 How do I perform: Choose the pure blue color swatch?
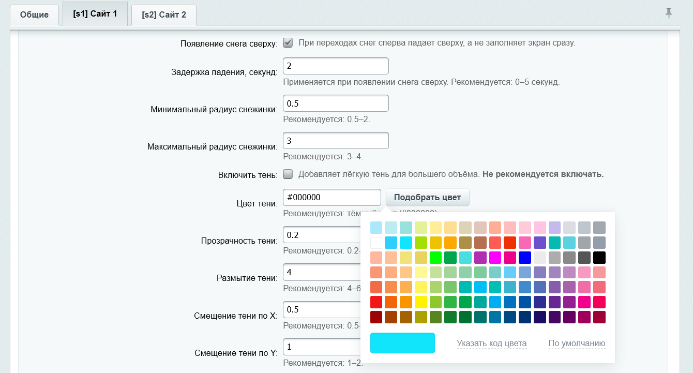pyautogui.click(x=525, y=258)
